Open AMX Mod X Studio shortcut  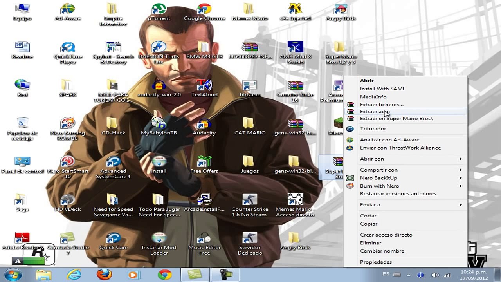(x=295, y=53)
